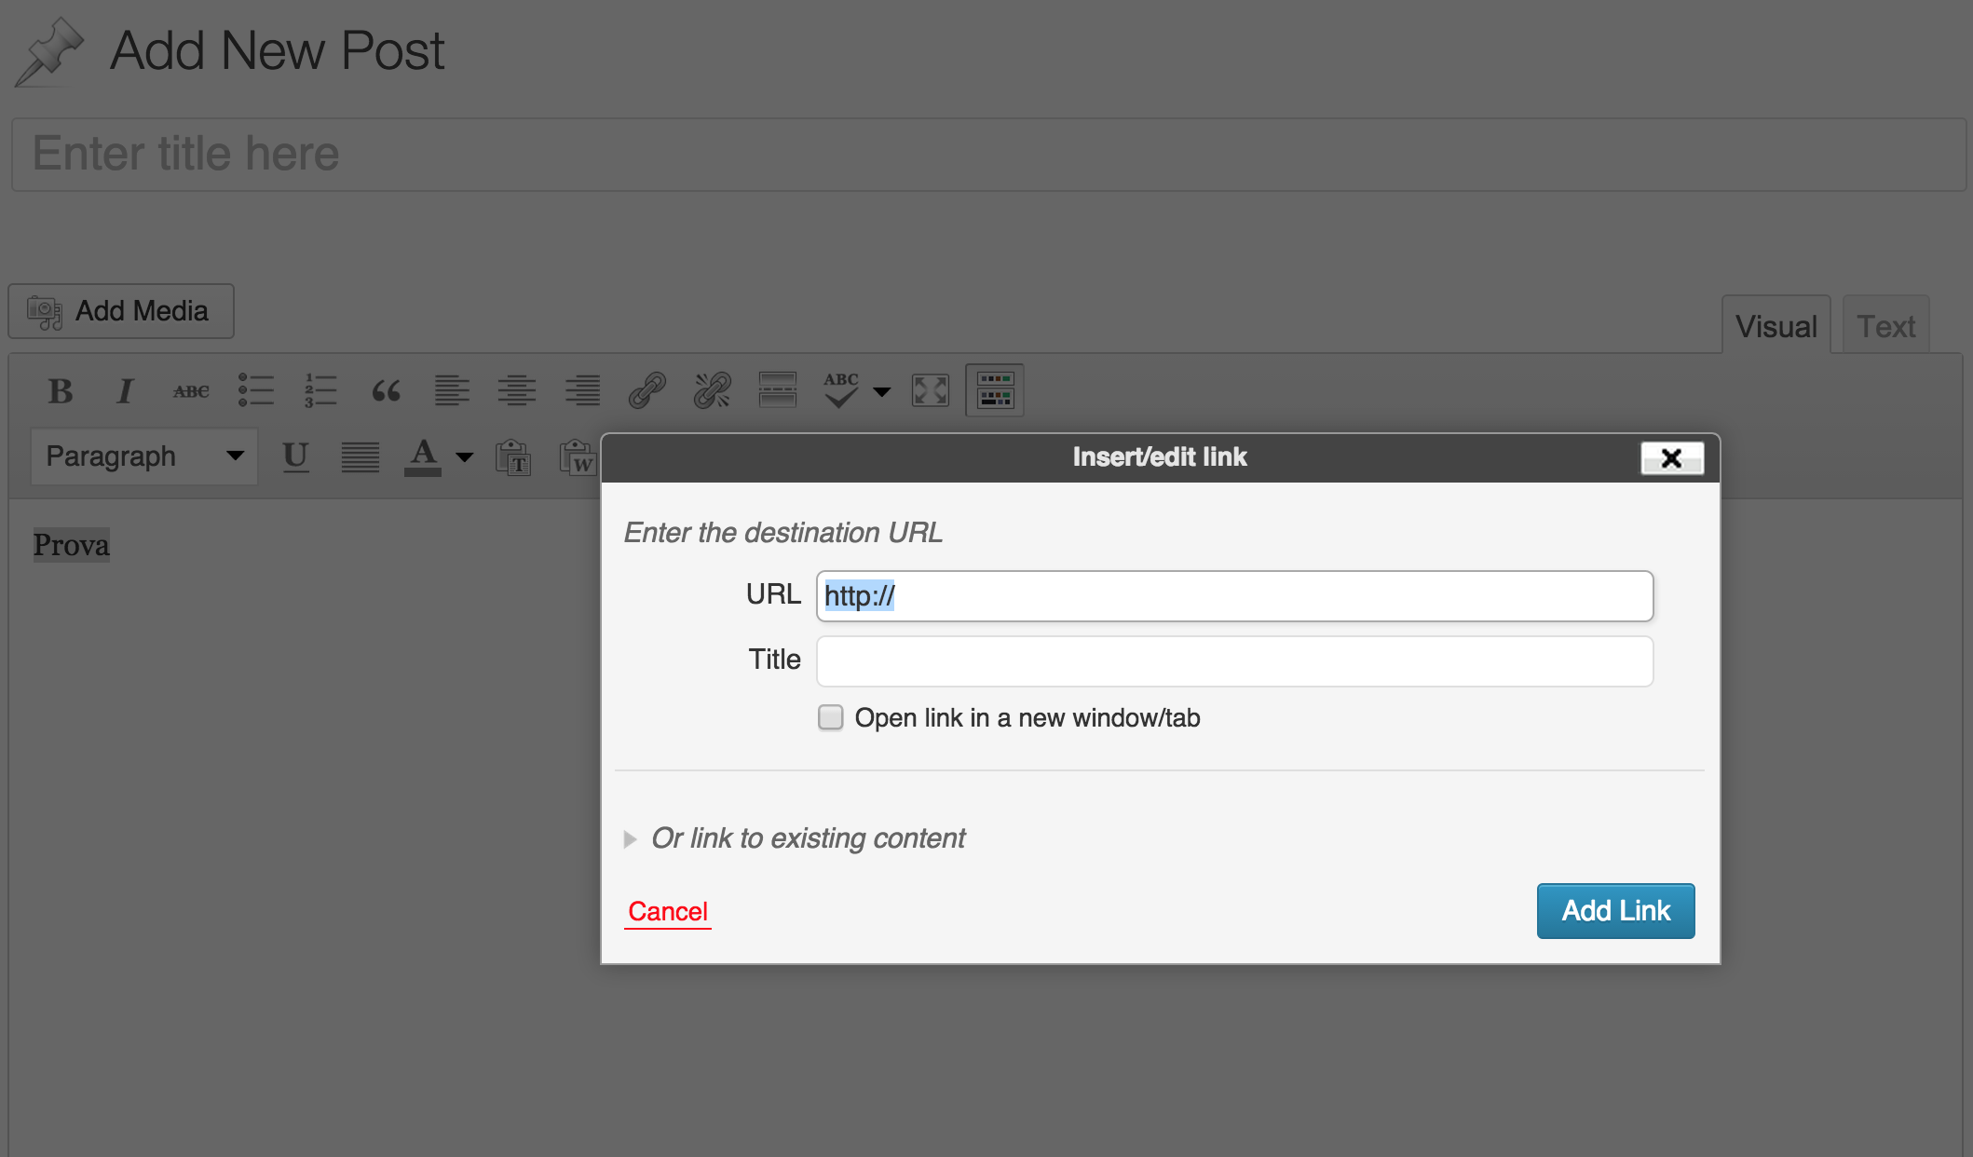Justify text alignment
The image size is (1973, 1157).
(x=361, y=456)
